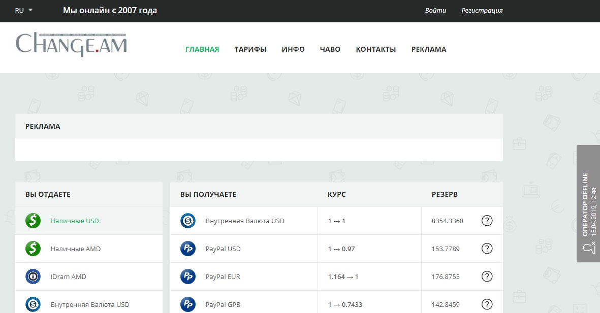Open the Оператор Offline chat widget
Screen dimensions: 600x313
[588, 203]
